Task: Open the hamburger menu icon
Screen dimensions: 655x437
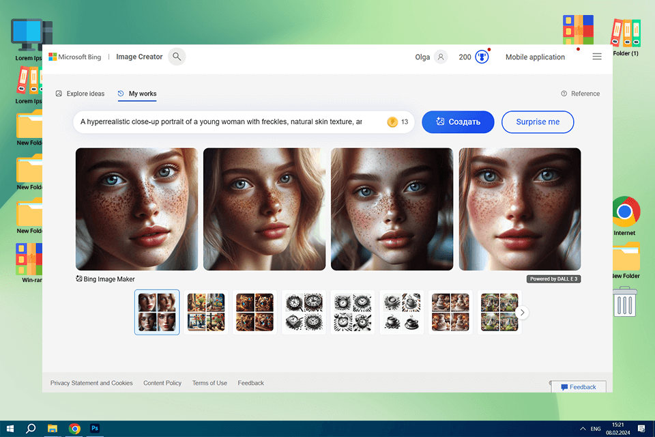Action: point(597,57)
